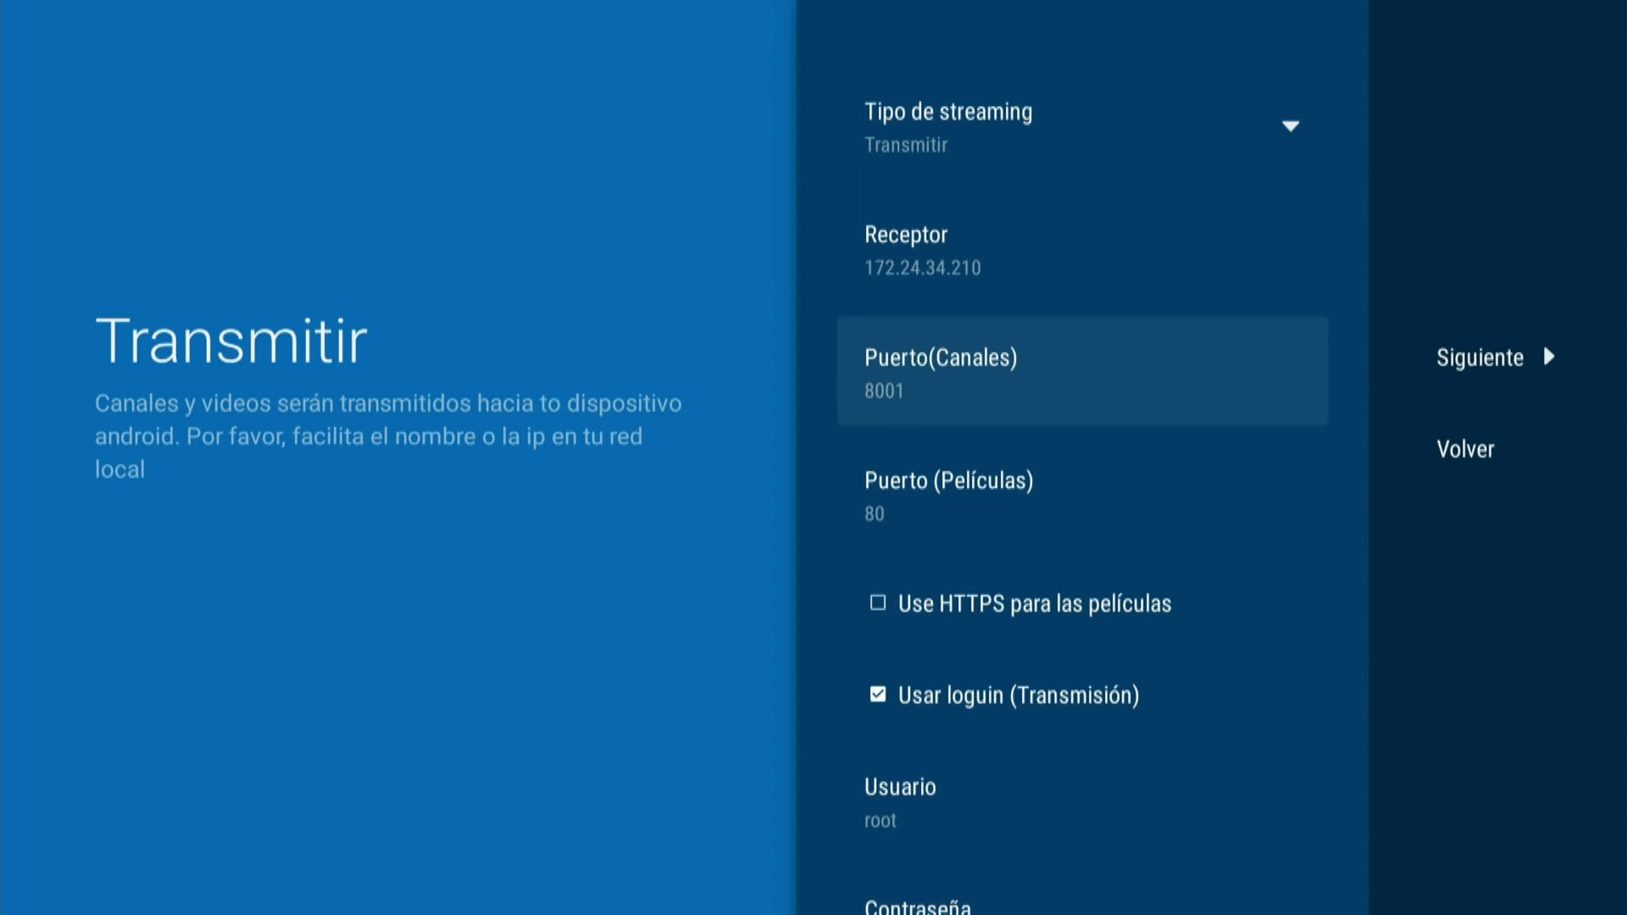Open the Usuario field
Screen dimensions: 1627x915
(900, 787)
